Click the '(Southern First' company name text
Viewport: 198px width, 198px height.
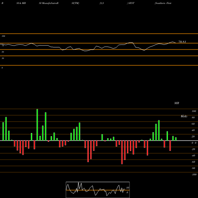(x=163, y=3)
